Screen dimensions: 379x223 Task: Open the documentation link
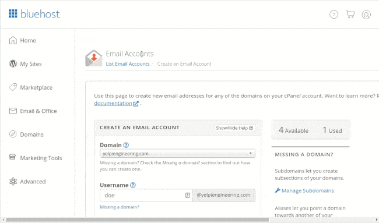coord(113,103)
